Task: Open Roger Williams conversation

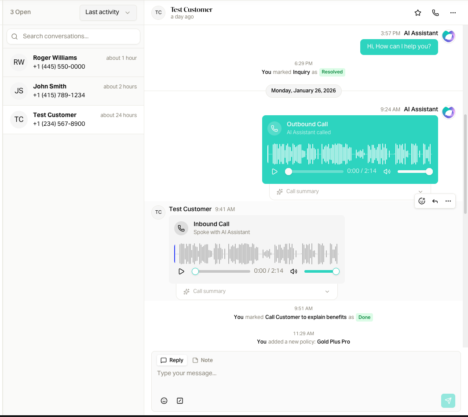Action: point(73,62)
